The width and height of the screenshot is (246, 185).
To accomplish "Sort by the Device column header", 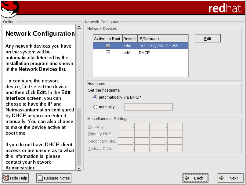I will pos(129,39).
